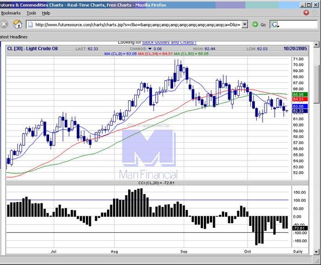Follow the Stock Quotes and Charts link

(x=169, y=42)
